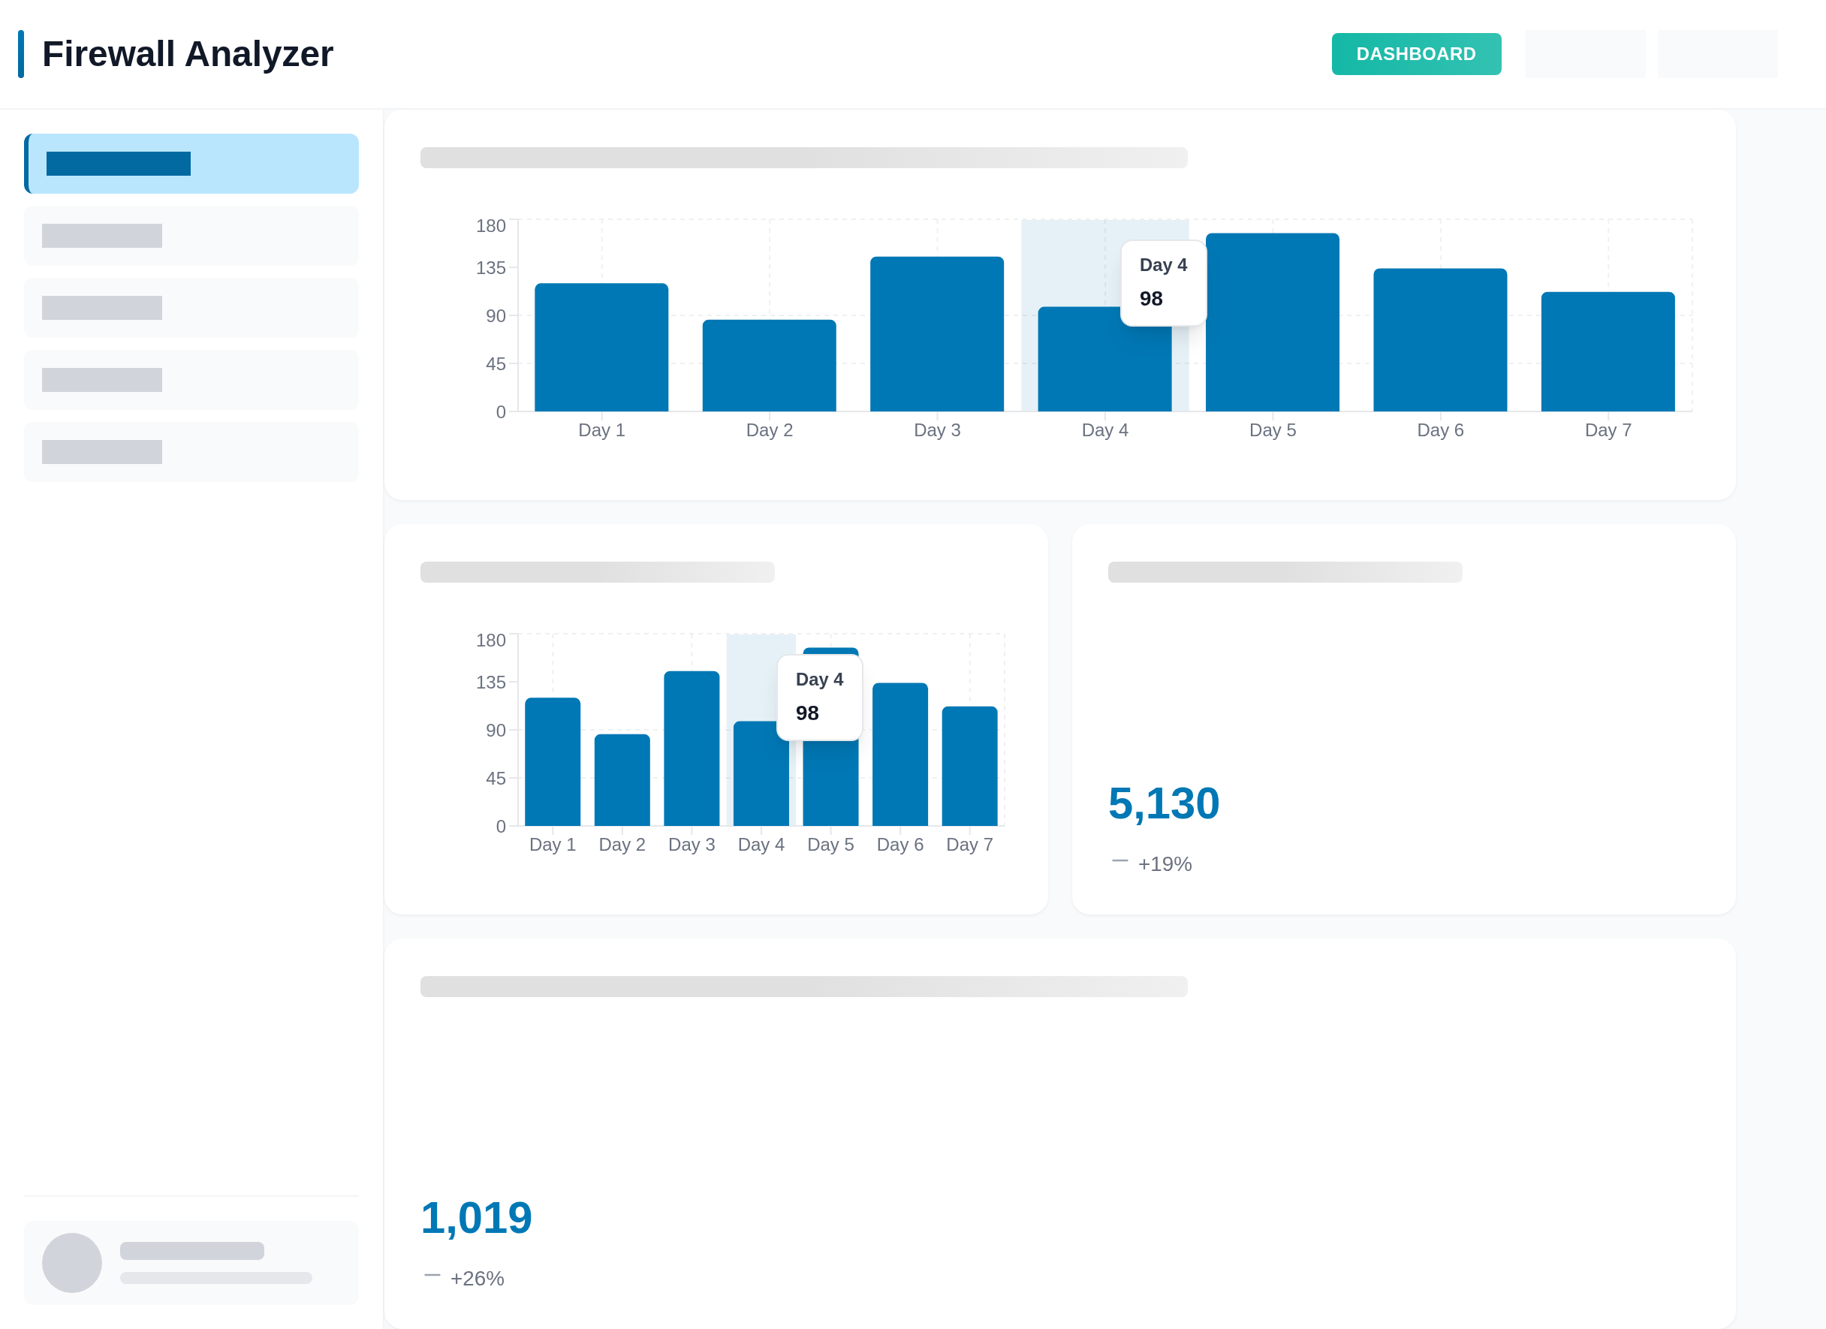Click the Day 3 bar in top chart

(x=936, y=334)
